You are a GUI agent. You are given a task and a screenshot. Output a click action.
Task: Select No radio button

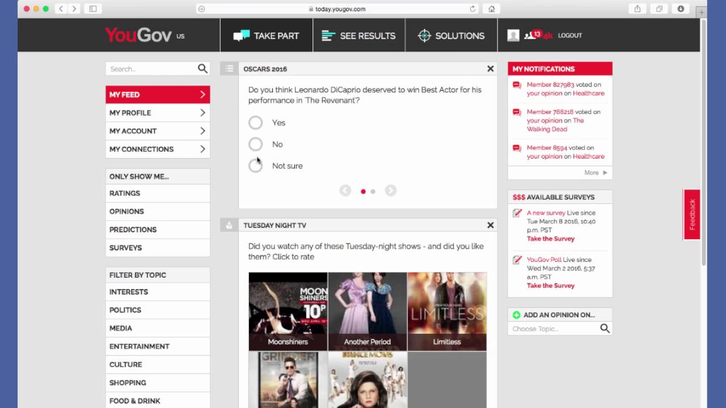[255, 144]
